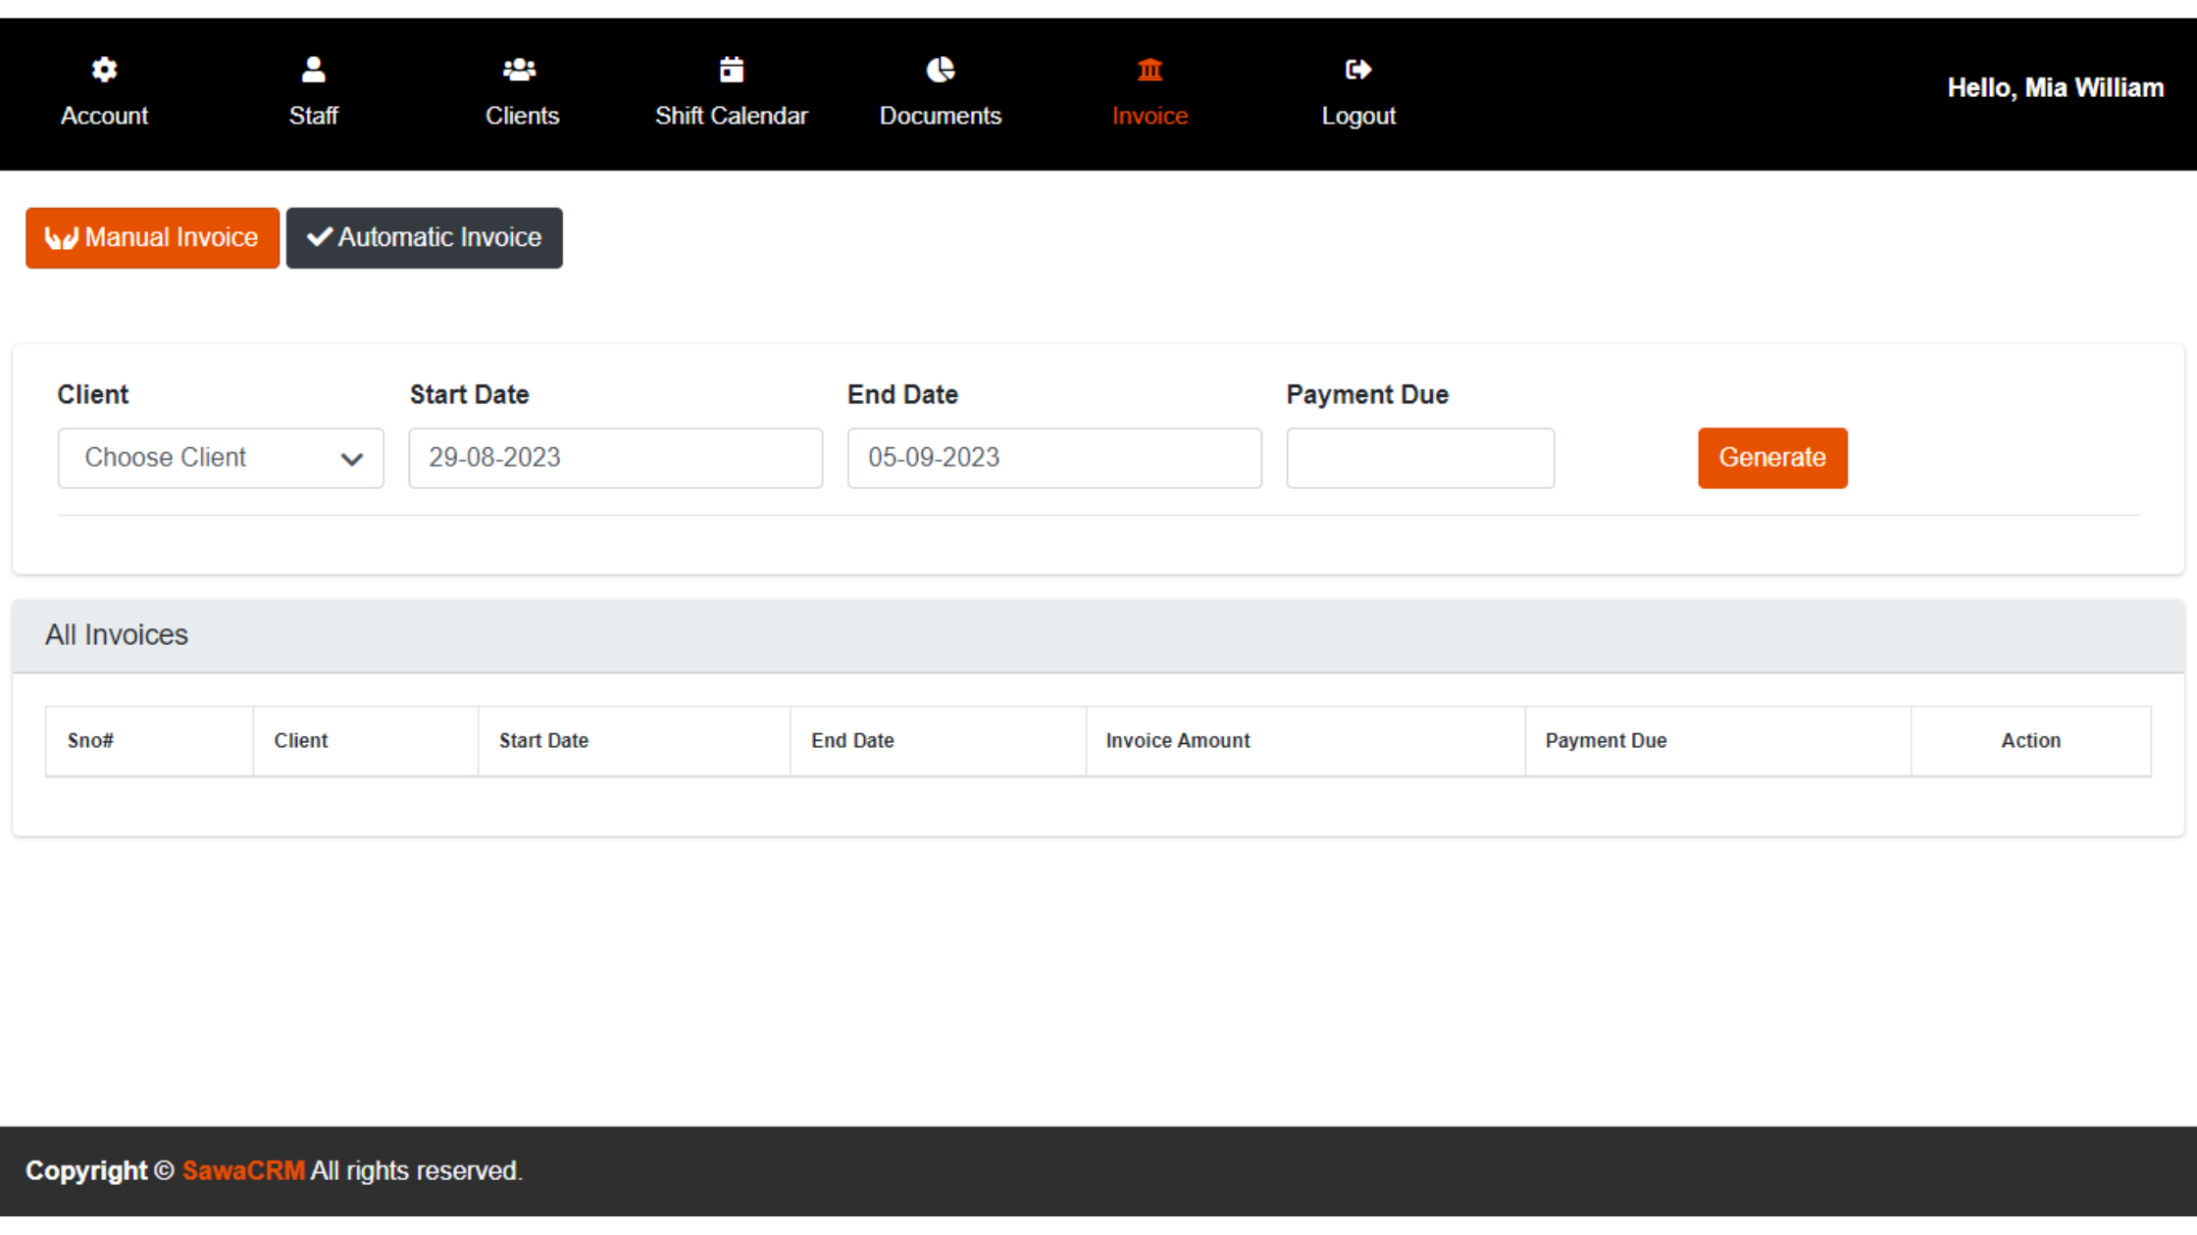This screenshot has height=1235, width=2197.
Task: Click the End Date field
Action: point(1054,458)
